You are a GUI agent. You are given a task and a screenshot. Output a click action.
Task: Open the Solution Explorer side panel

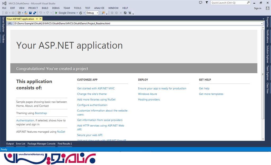click(268, 54)
